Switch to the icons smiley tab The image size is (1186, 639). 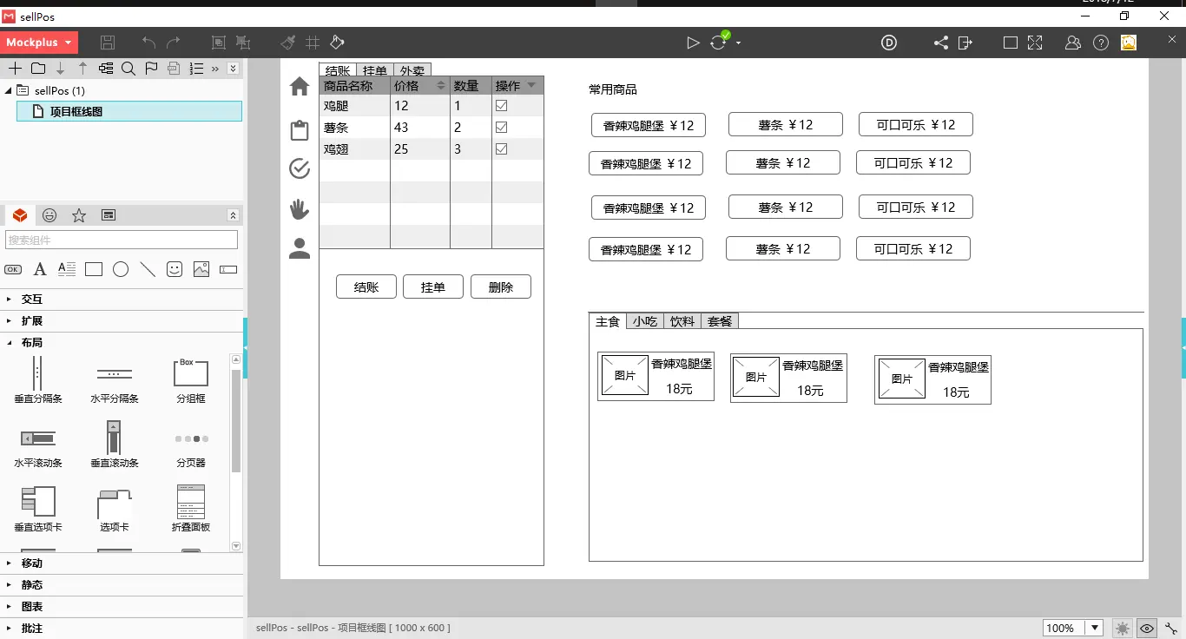pos(49,215)
